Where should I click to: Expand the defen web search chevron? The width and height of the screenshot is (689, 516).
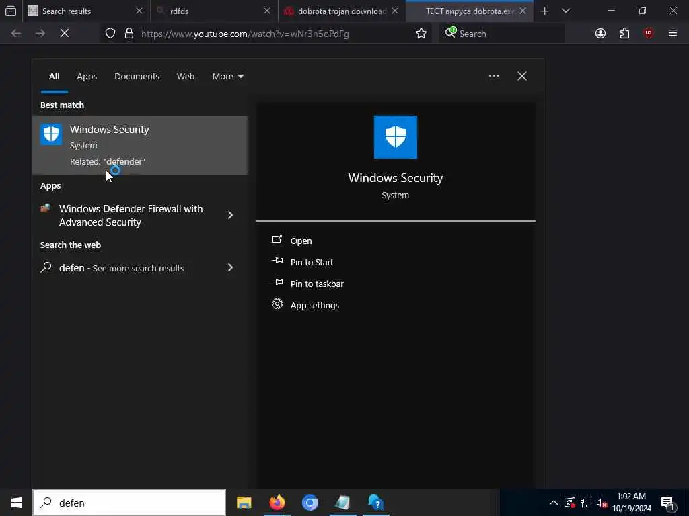[230, 267]
